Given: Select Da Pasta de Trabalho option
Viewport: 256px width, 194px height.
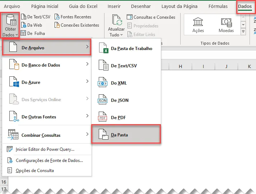Looking at the screenshot, I should [x=126, y=49].
